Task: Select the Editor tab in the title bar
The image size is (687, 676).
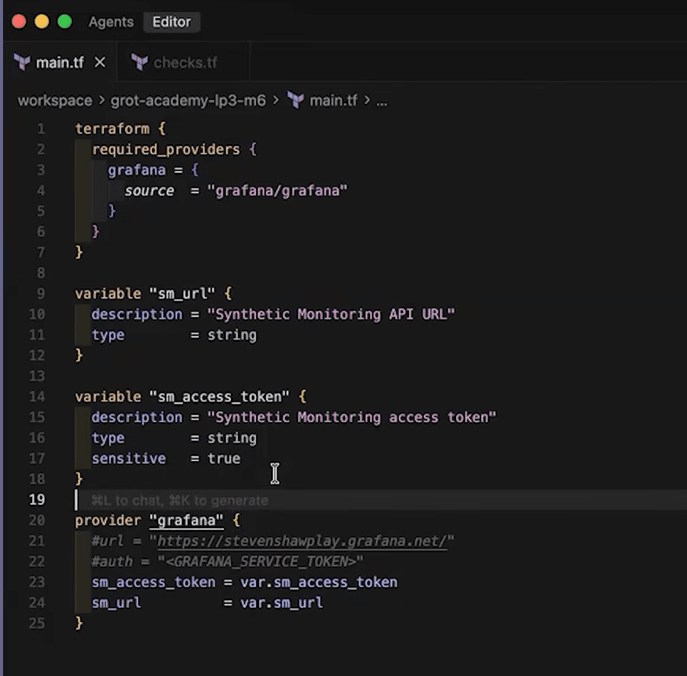Action: click(x=171, y=22)
